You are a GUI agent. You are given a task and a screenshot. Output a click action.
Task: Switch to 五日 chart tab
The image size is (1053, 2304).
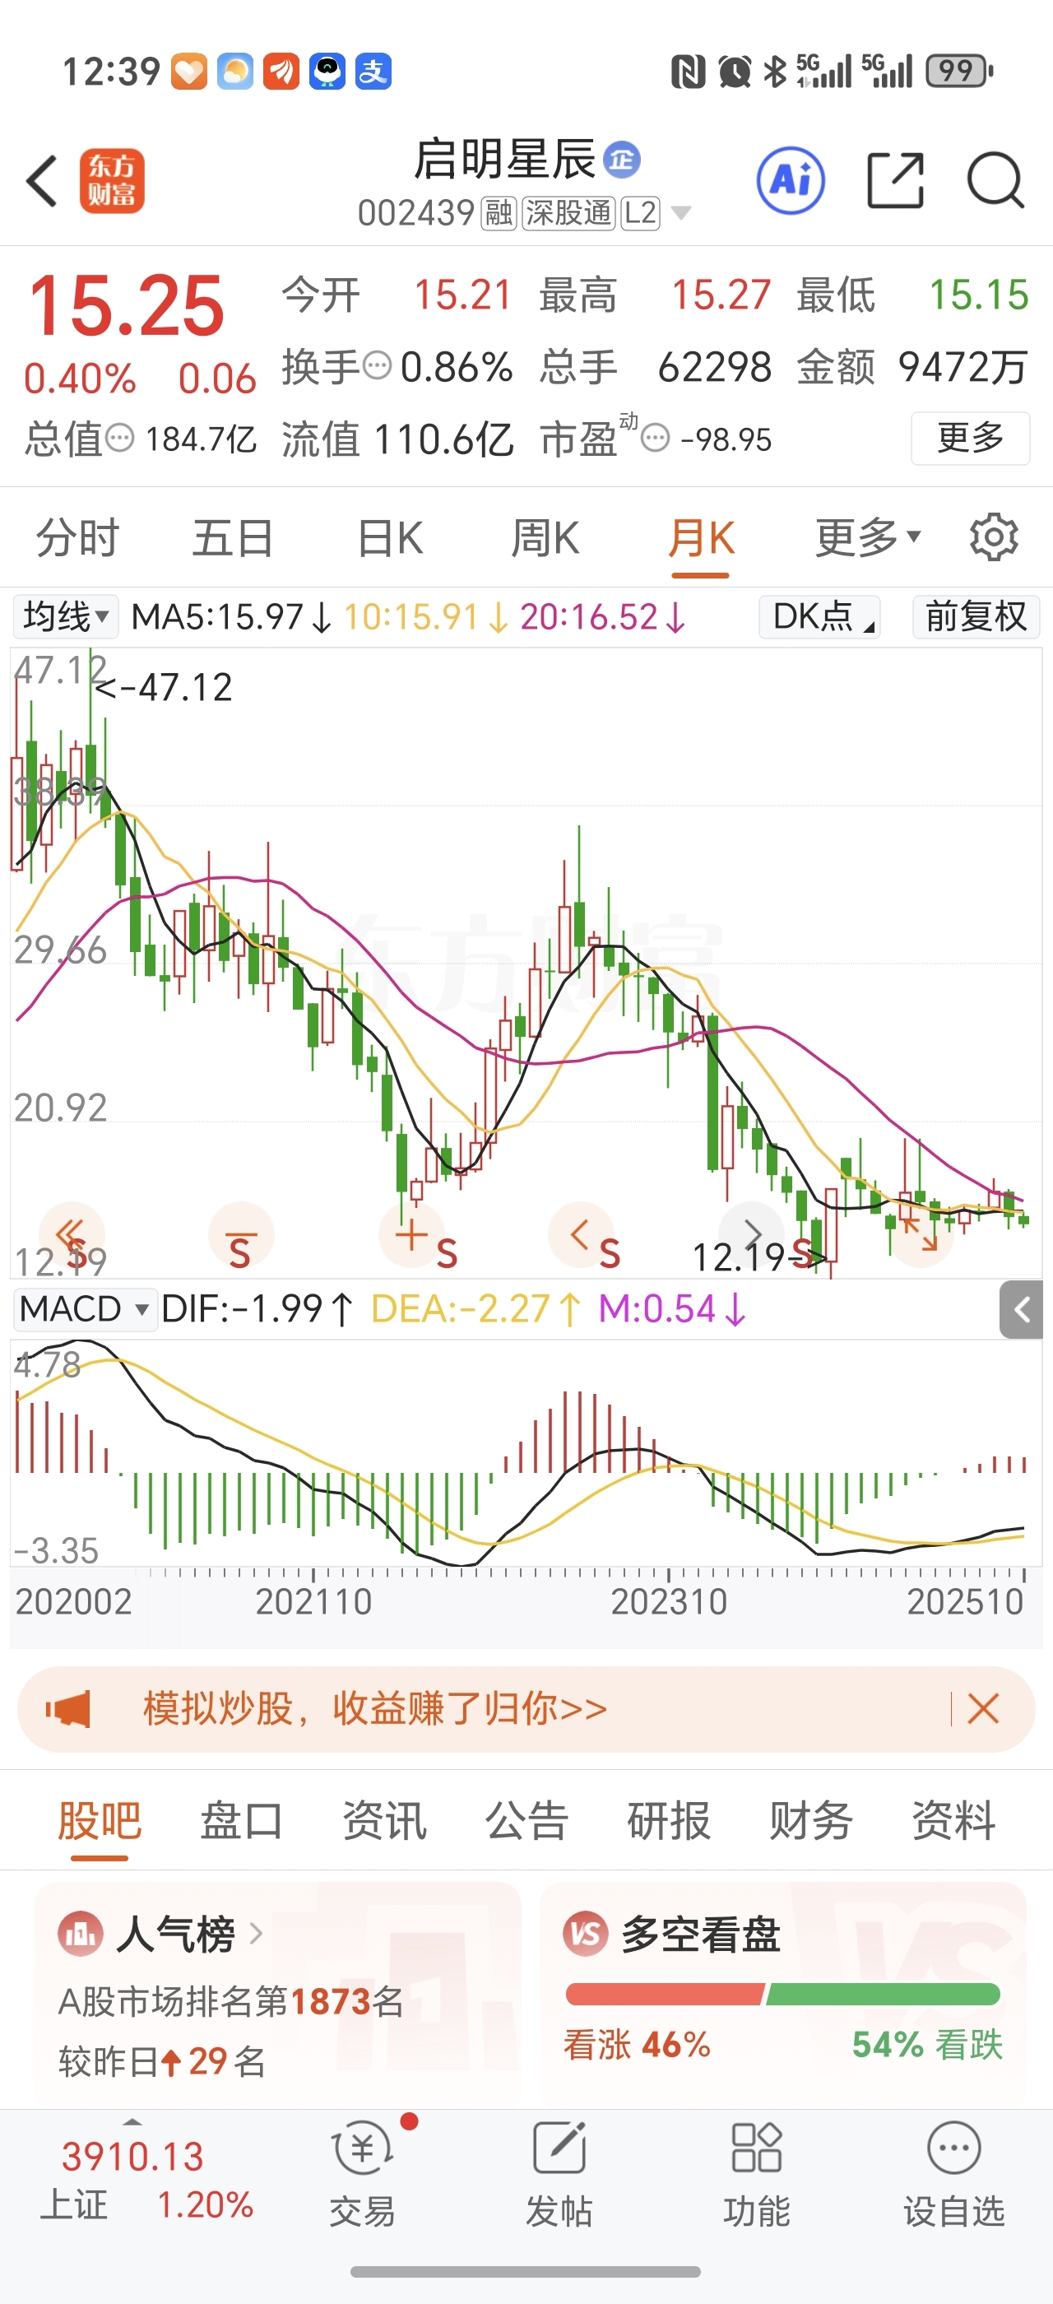(x=234, y=537)
